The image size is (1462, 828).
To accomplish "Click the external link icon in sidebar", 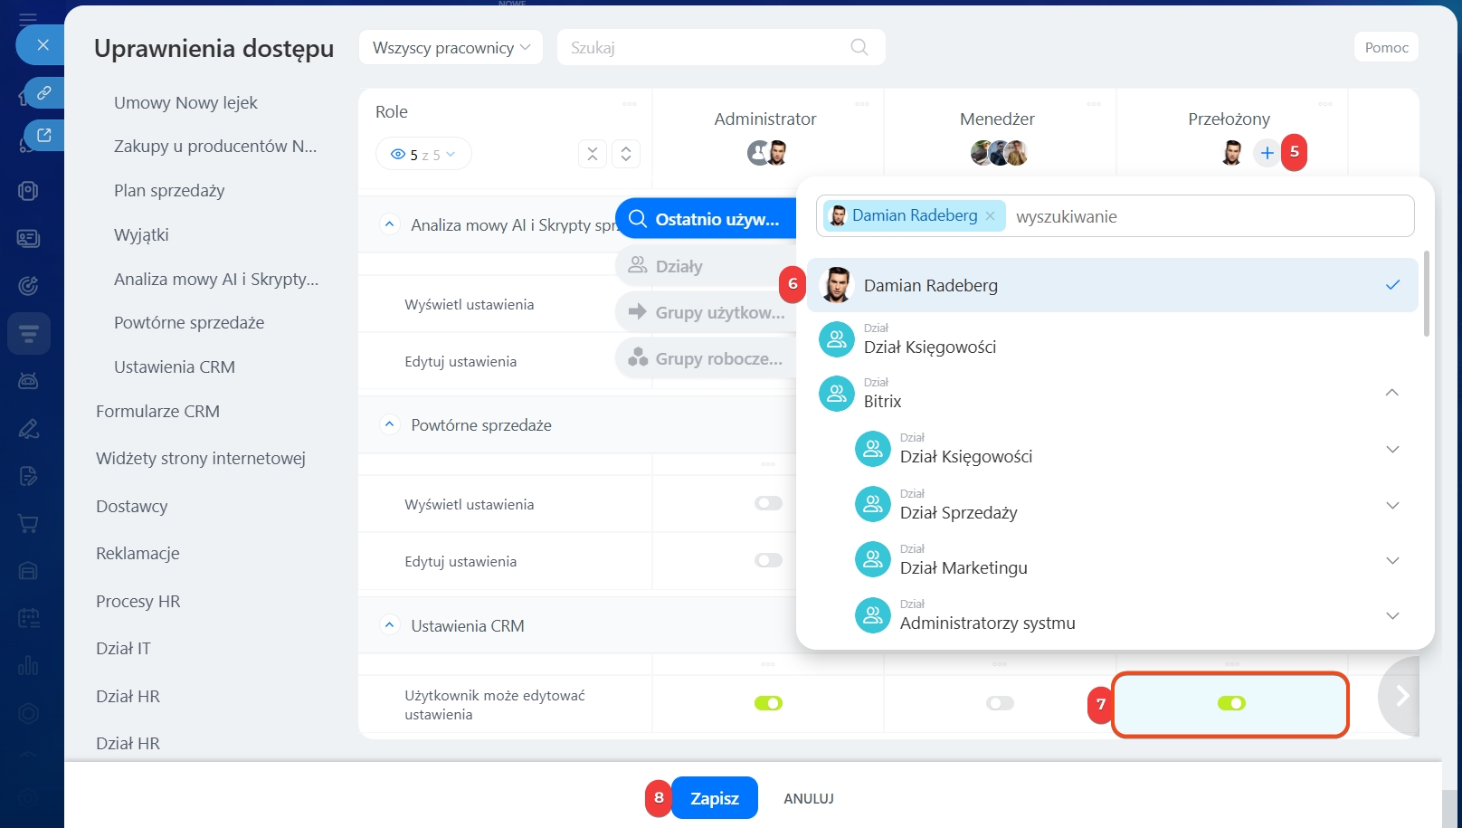I will click(43, 136).
